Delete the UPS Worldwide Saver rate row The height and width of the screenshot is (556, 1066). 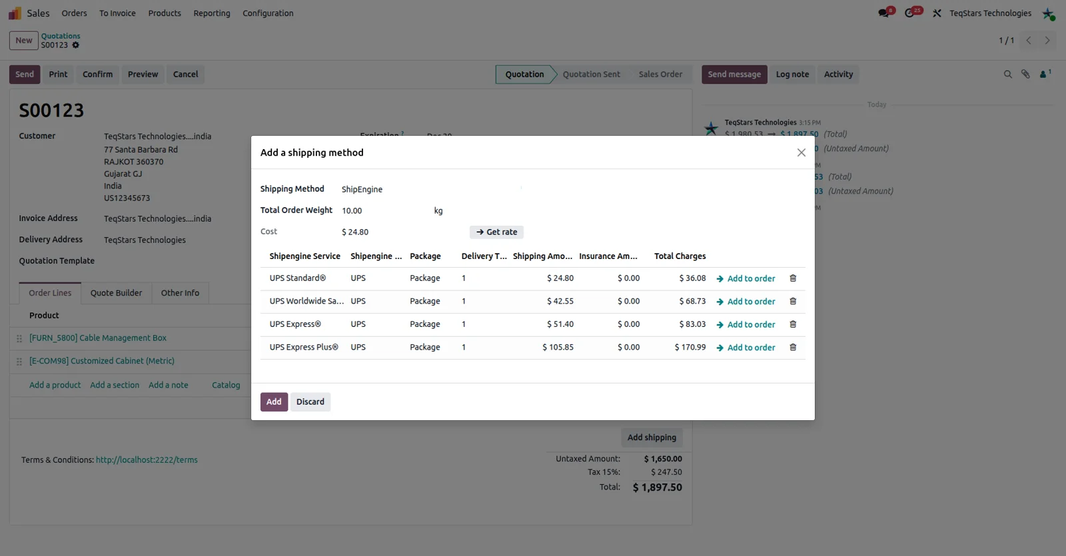pyautogui.click(x=793, y=301)
